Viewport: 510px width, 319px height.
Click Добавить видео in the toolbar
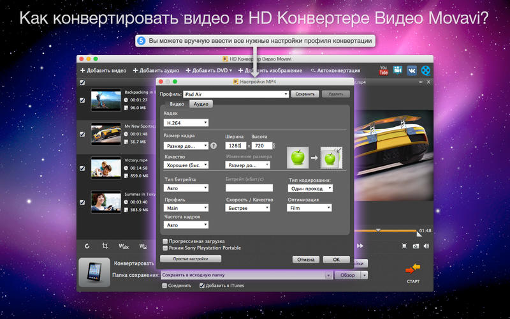103,70
